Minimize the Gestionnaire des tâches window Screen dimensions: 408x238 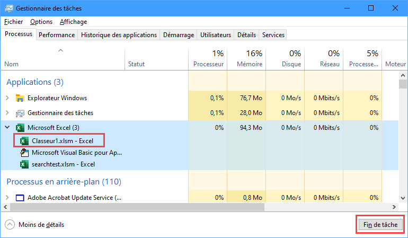347,8
